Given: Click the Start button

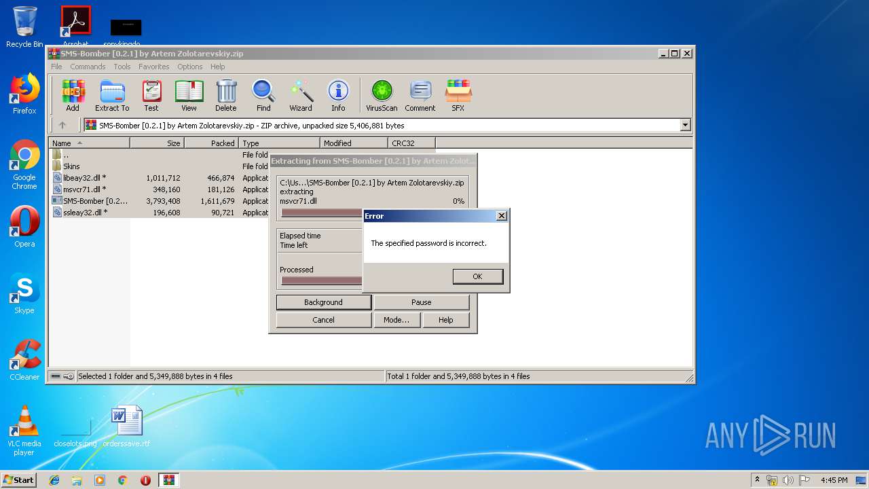Looking at the screenshot, I should click(x=18, y=480).
